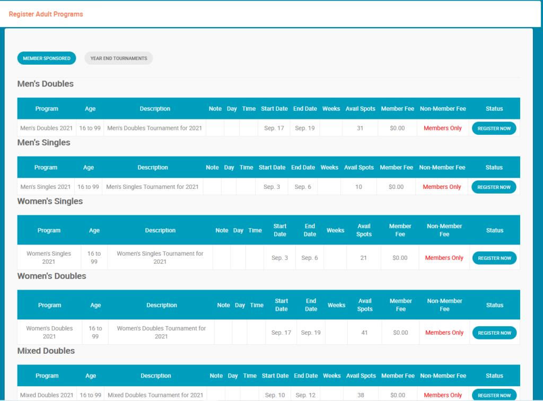Click the Women's Doubles 2021 program cell

49,333
